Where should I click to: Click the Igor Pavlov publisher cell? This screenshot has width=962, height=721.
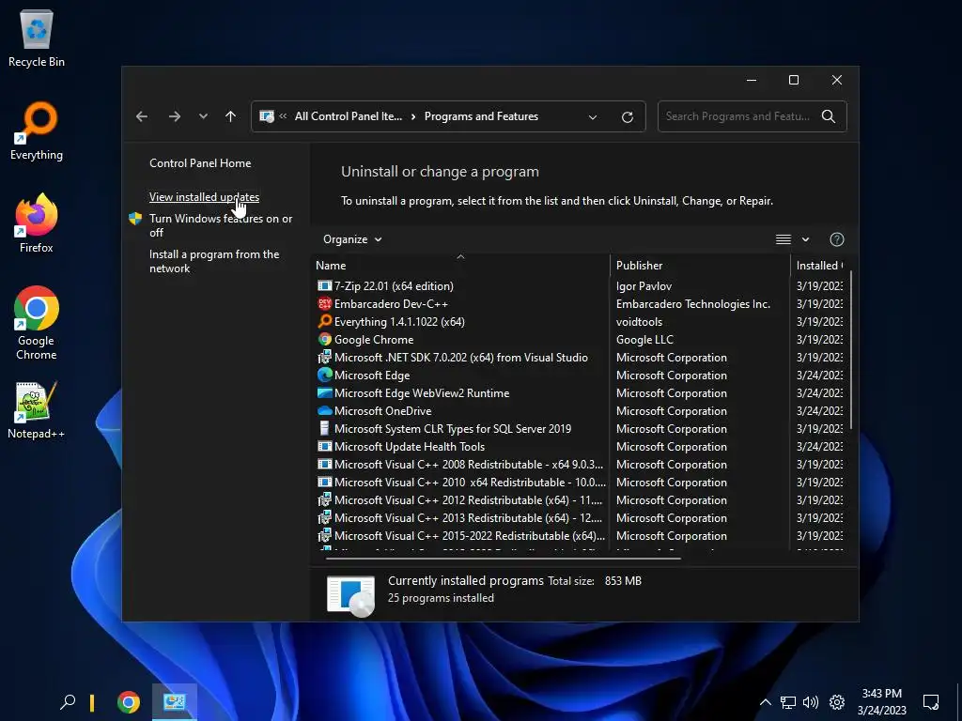[644, 285]
